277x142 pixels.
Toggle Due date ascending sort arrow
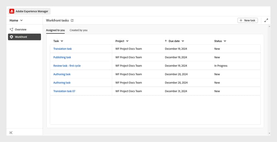pos(165,41)
